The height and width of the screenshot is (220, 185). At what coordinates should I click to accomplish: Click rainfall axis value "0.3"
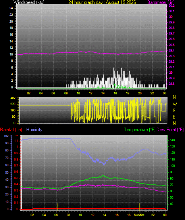(16, 190)
